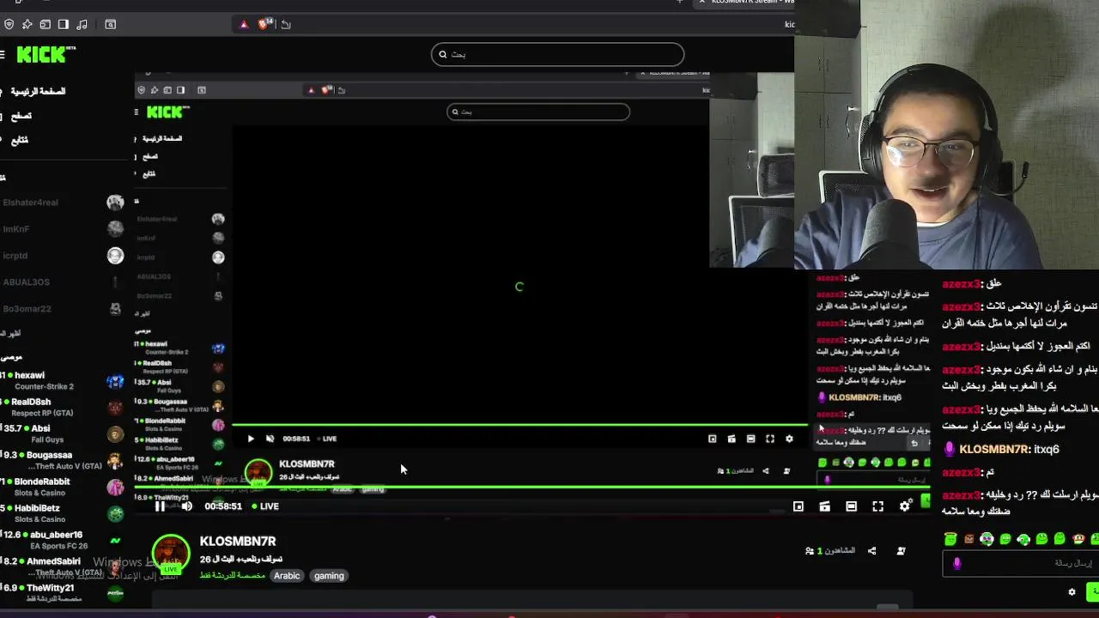The width and height of the screenshot is (1099, 618).
Task: Click the reply arrow in the nested chat
Action: pos(914,443)
